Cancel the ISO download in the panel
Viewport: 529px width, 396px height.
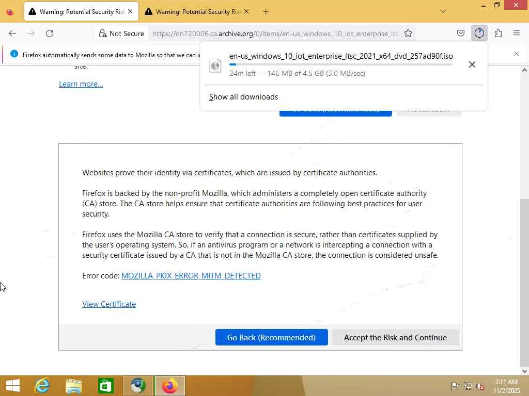click(472, 64)
